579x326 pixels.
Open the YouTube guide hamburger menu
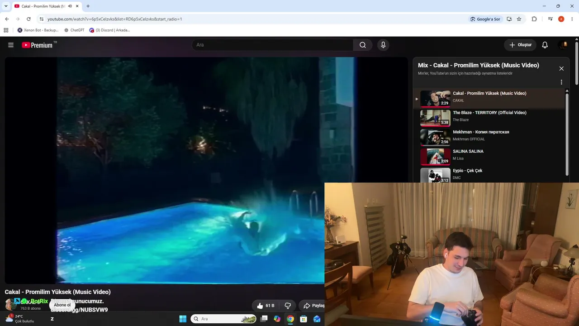click(11, 45)
